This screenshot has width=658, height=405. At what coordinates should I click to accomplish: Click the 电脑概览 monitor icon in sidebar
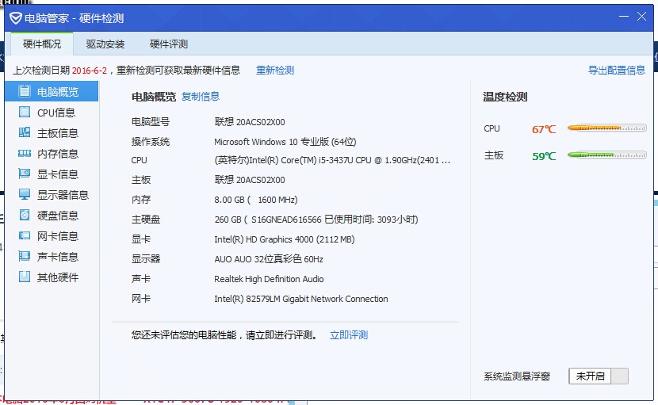pos(25,92)
